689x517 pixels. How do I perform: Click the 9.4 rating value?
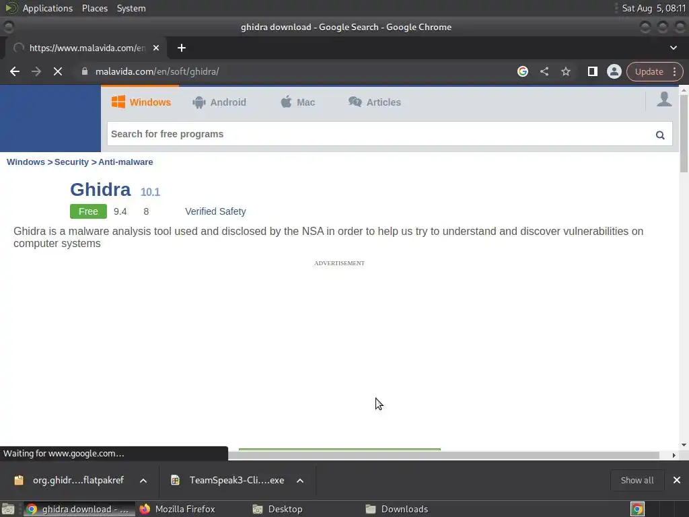pos(120,211)
